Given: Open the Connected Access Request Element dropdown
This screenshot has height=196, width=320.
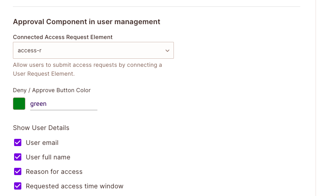Looking at the screenshot, I should pyautogui.click(x=93, y=51).
